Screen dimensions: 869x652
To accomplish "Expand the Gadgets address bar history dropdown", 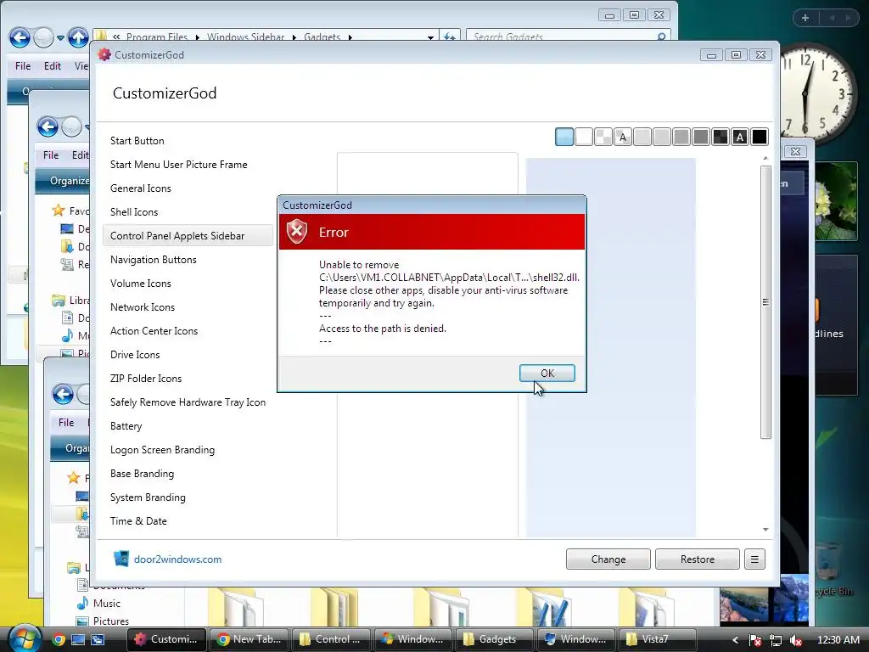I will [430, 37].
